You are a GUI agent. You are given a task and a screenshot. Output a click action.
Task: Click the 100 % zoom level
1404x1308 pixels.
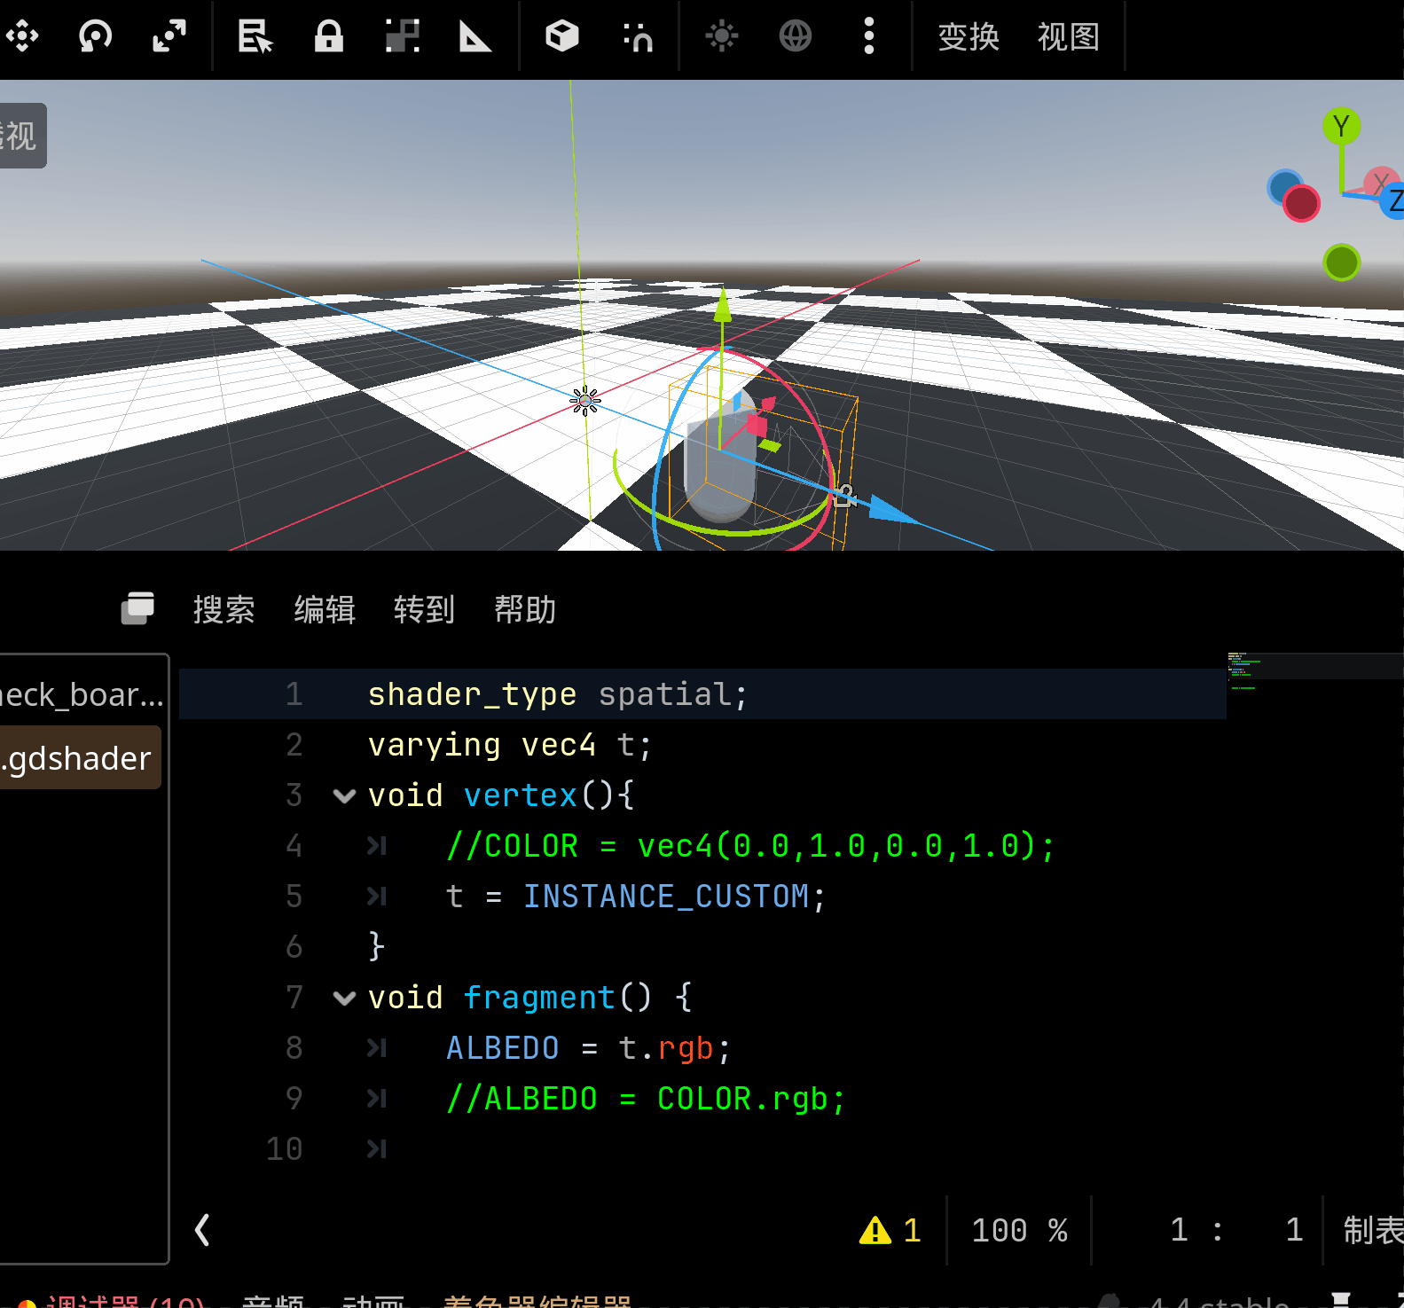(1019, 1230)
